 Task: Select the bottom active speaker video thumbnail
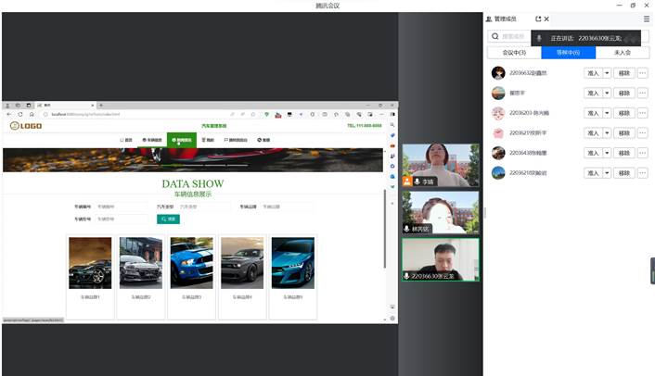(x=440, y=259)
